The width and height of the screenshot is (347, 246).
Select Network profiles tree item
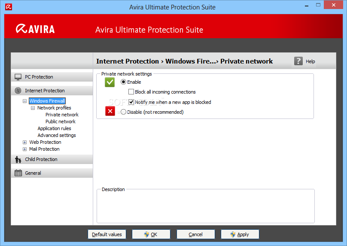point(54,108)
